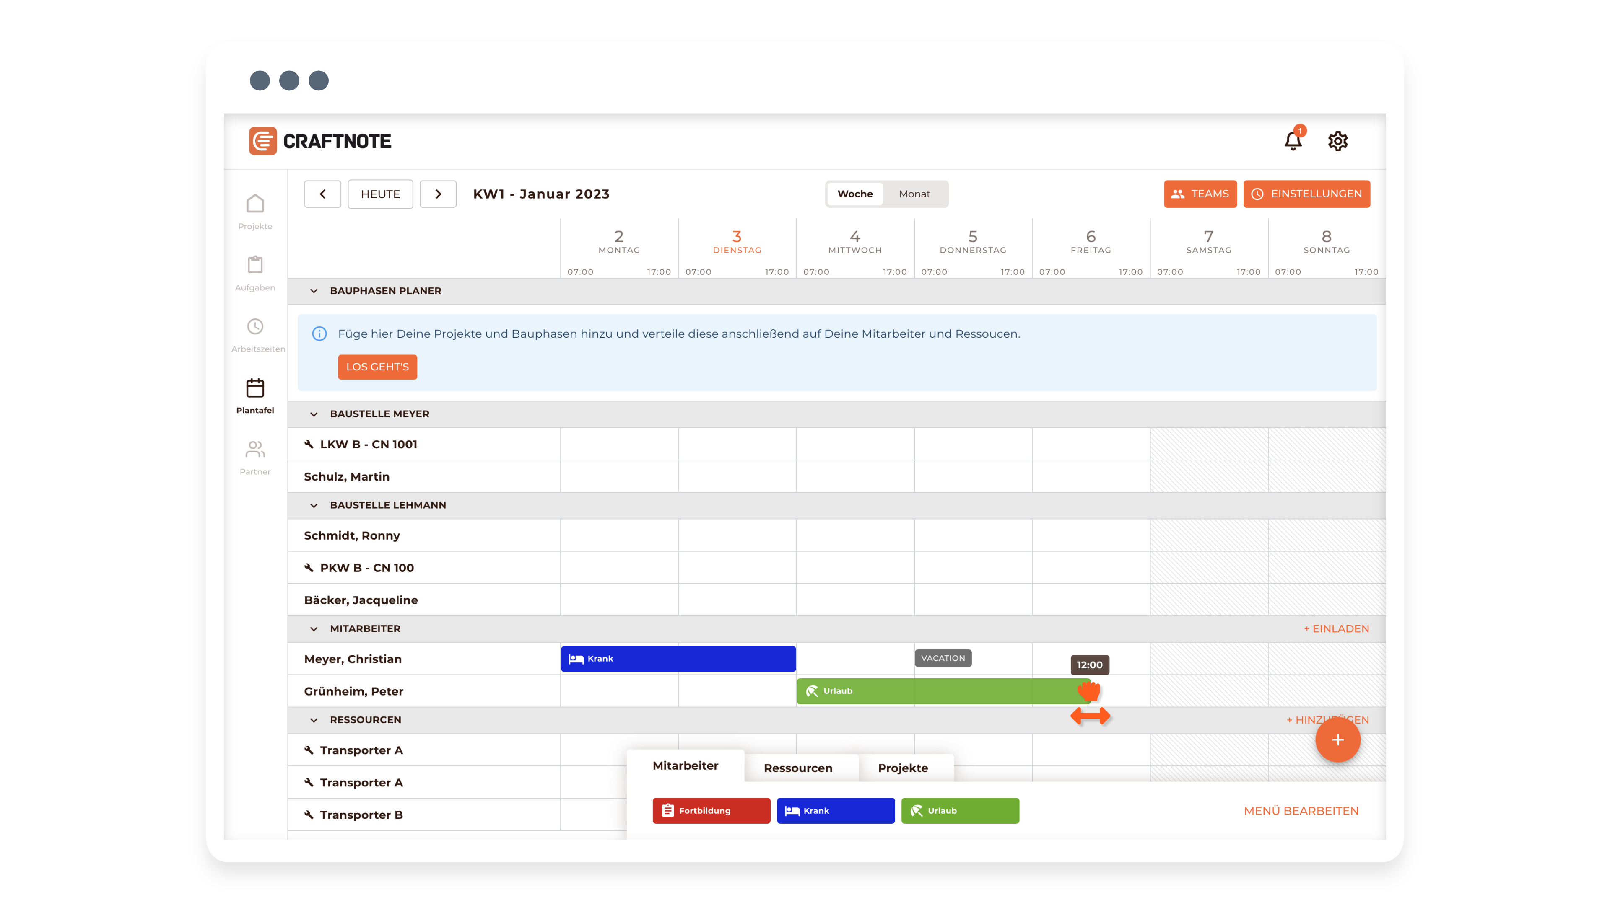The image size is (1610, 905).
Task: Open settings gear icon
Action: coord(1337,141)
